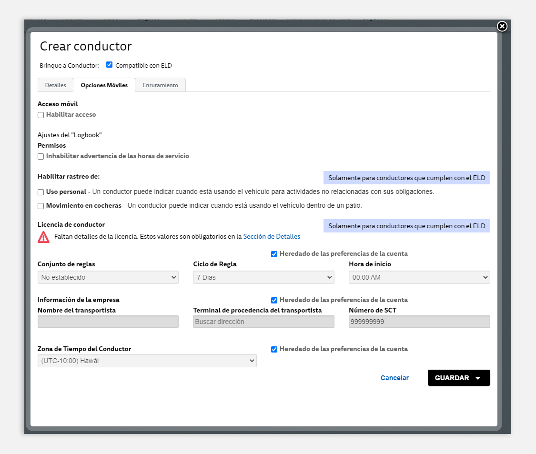536x454 pixels.
Task: Click the Ajustes del "Logbook" label
Action: click(70, 135)
